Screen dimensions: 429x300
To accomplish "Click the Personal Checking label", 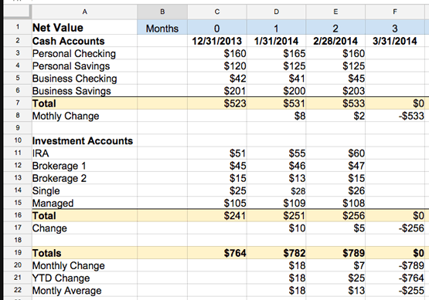I will point(74,53).
